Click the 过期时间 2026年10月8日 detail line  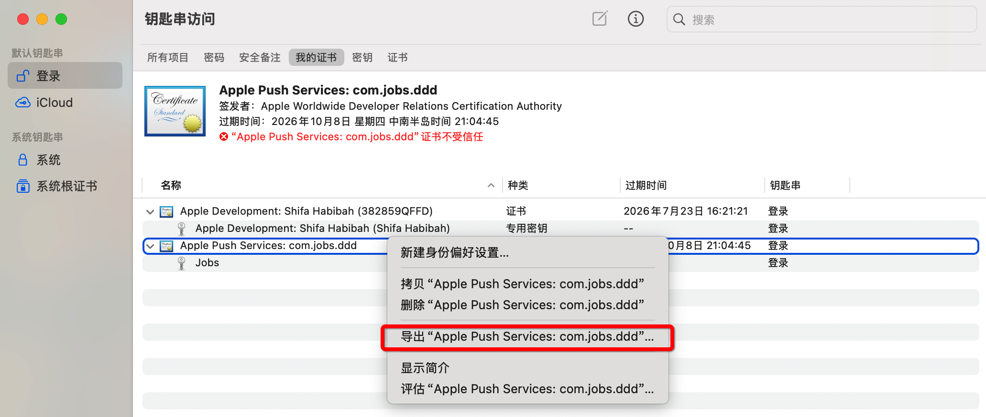click(359, 121)
